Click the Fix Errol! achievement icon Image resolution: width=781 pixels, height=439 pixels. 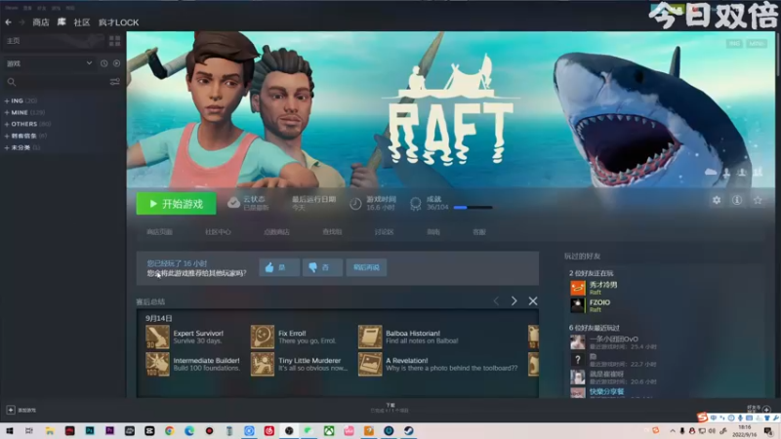[x=263, y=337]
